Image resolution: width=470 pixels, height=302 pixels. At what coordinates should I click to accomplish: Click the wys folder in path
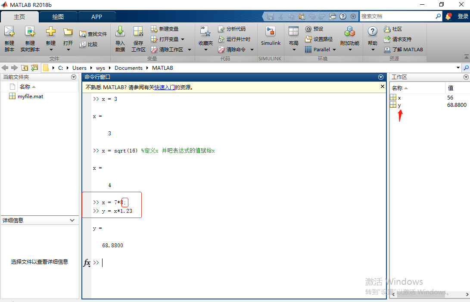pyautogui.click(x=100, y=68)
